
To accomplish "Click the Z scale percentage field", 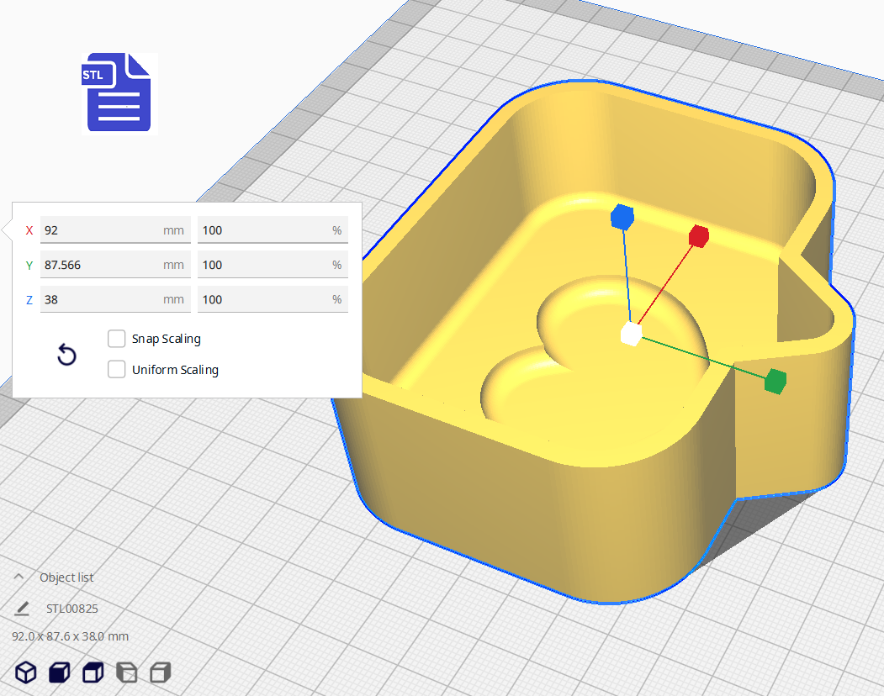I will pyautogui.click(x=264, y=299).
